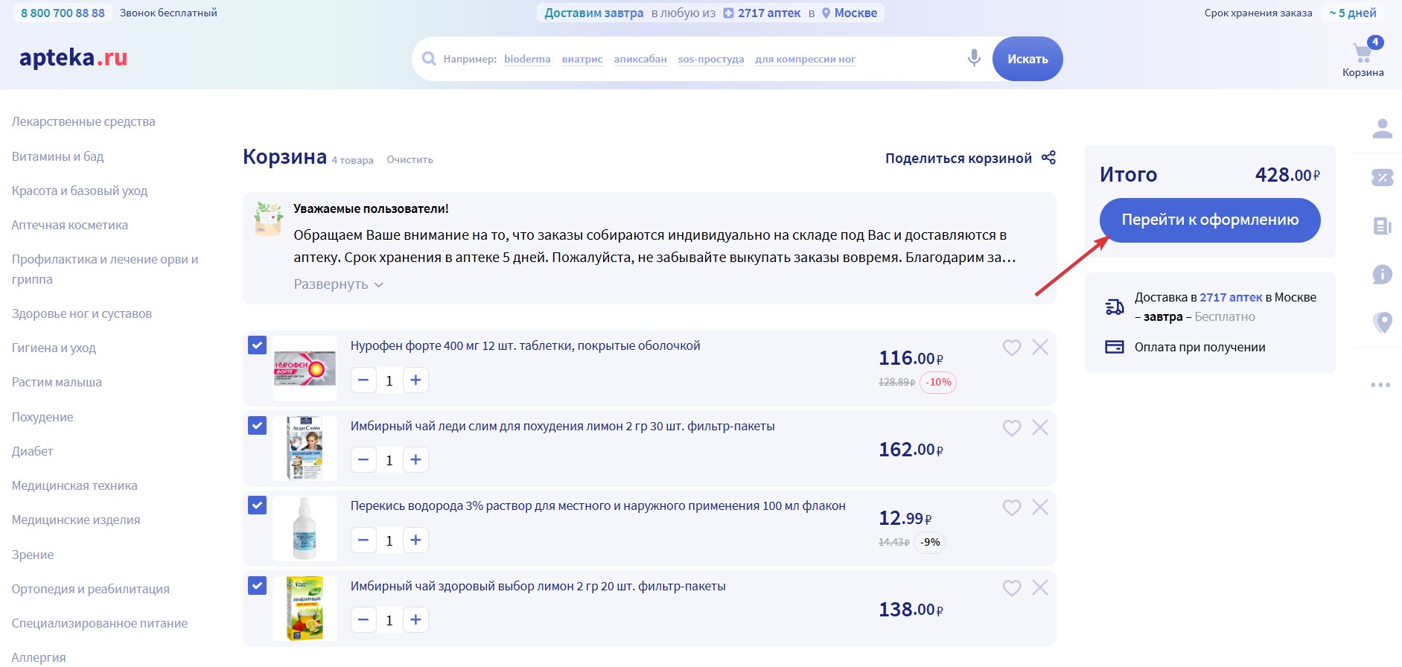Remove Нурофен форте from cart
Image resolution: width=1402 pixels, height=667 pixels.
pyautogui.click(x=1039, y=347)
